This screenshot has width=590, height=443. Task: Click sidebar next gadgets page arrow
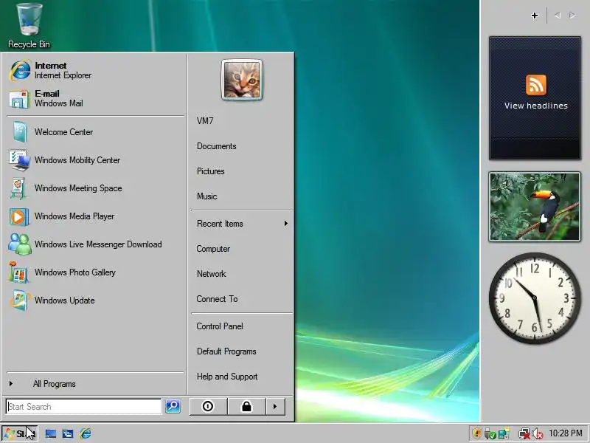(572, 16)
